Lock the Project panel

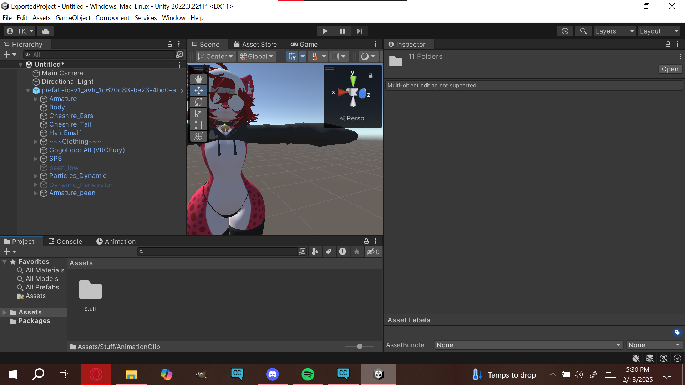click(366, 241)
